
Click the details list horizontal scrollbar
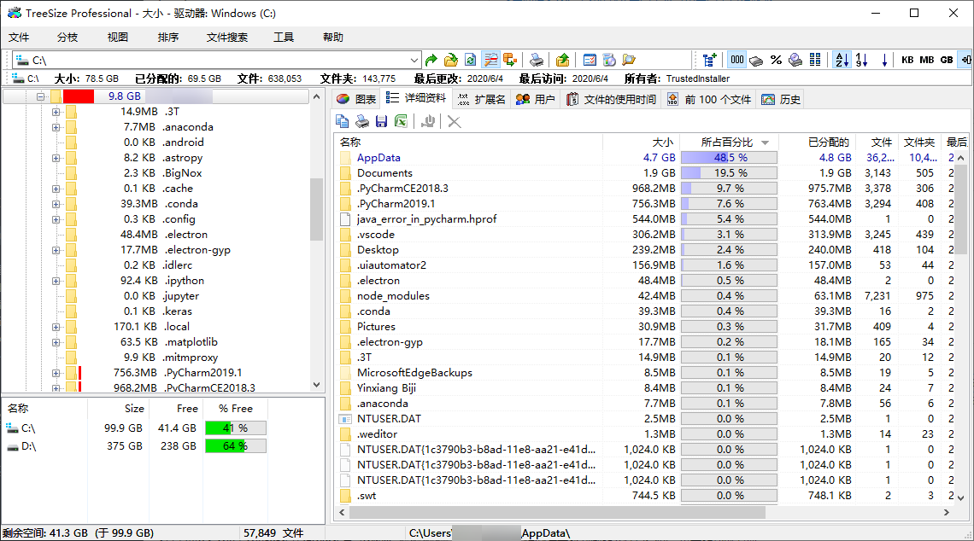(557, 513)
